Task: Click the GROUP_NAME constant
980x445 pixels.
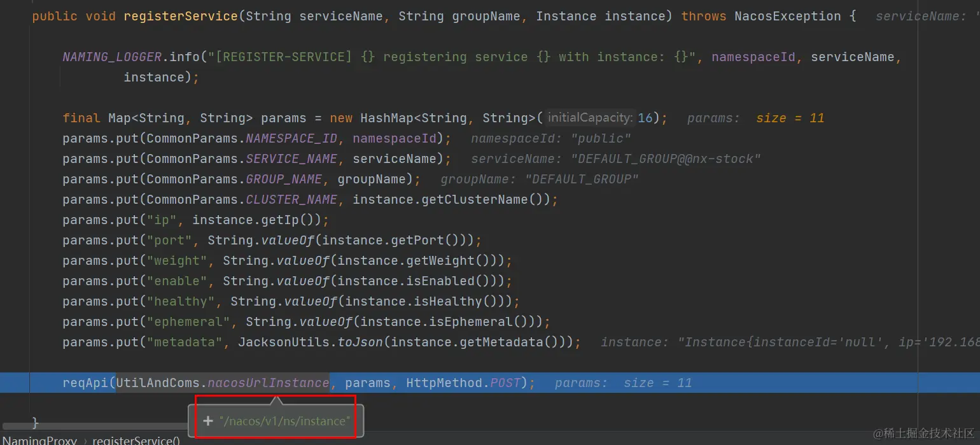Action: (x=284, y=179)
